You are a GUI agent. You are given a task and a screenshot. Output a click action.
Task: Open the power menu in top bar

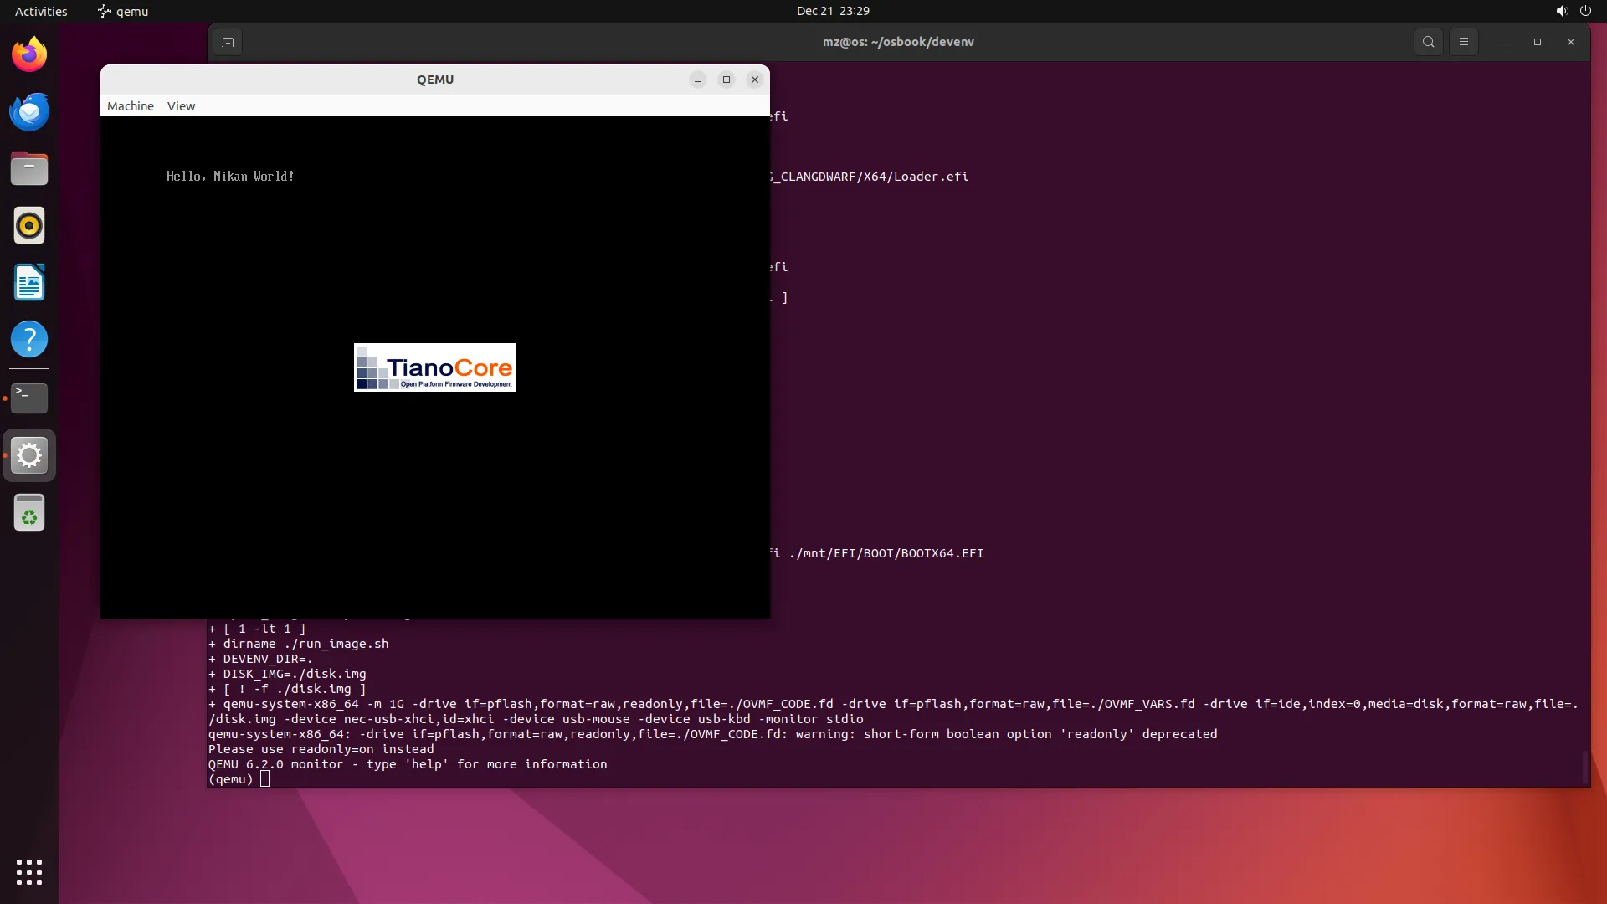(1585, 11)
